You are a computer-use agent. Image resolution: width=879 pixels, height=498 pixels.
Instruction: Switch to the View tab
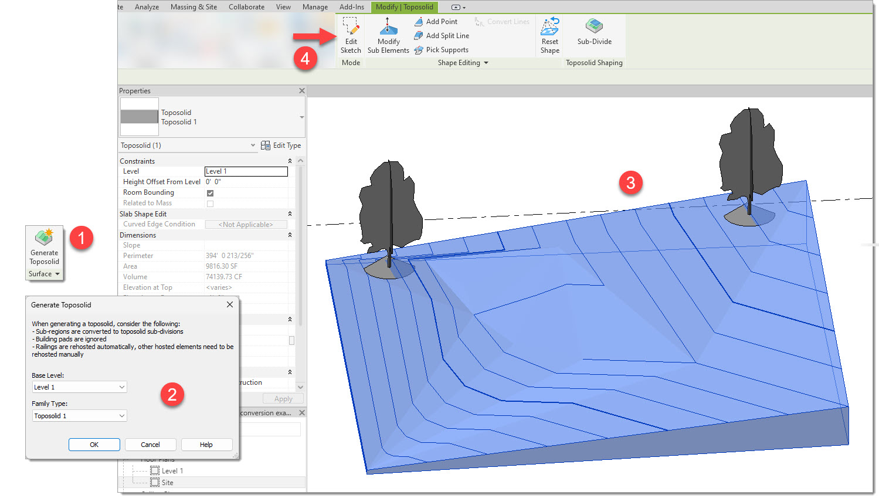283,7
